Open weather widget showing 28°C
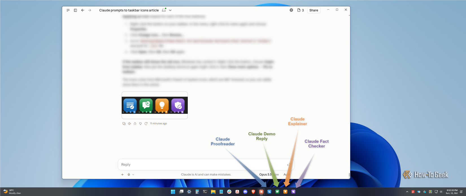466x196 pixels. (x=12, y=192)
